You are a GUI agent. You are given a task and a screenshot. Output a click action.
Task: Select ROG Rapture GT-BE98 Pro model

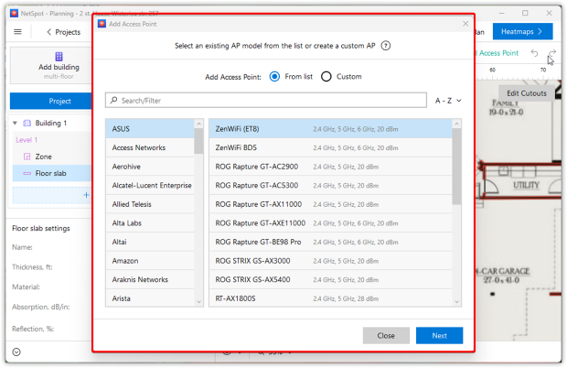(x=330, y=242)
